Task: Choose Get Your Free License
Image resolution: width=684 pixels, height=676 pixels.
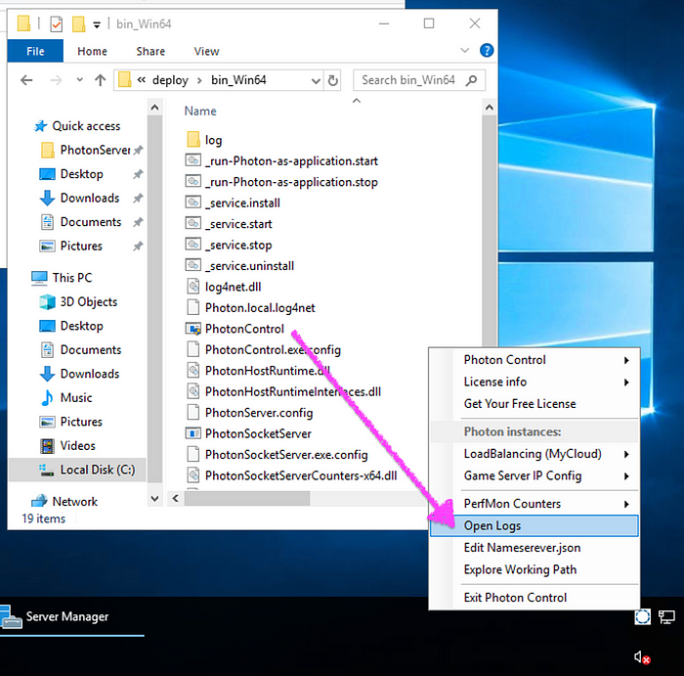Action: click(x=534, y=404)
